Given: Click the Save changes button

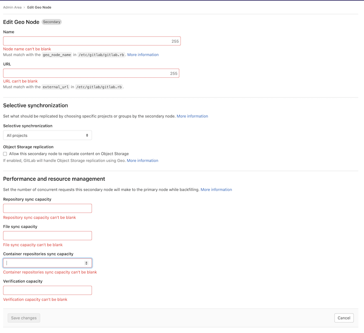Looking at the screenshot, I should pos(24,318).
